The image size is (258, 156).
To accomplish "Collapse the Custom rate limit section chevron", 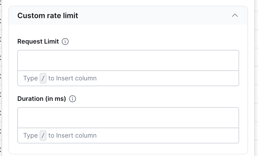I will [235, 15].
